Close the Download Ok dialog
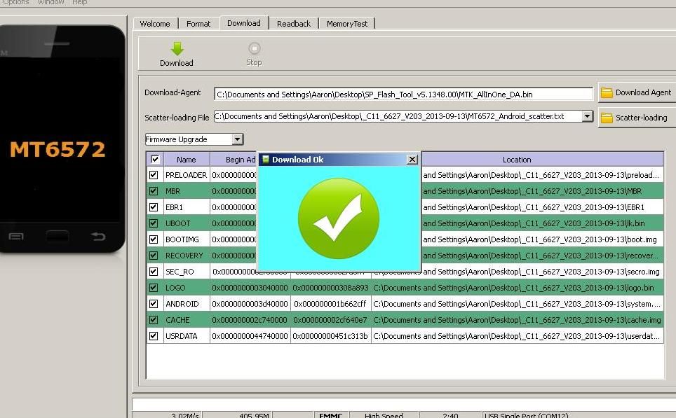 (412, 160)
